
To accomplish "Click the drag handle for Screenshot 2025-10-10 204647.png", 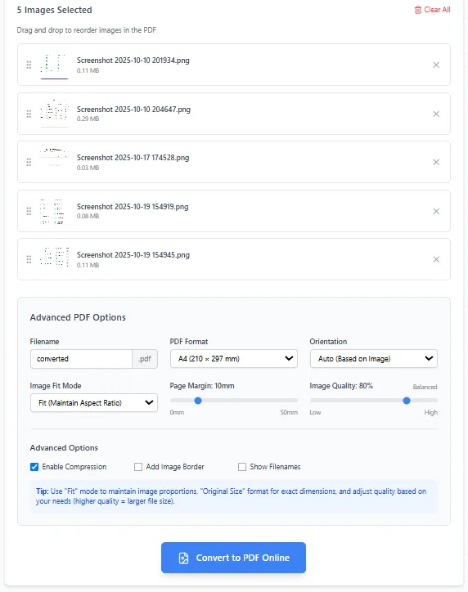I will tap(29, 114).
